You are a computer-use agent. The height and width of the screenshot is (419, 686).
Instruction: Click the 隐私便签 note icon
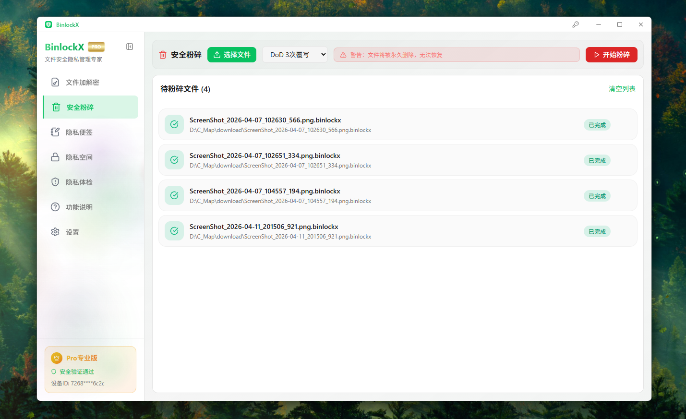pos(55,132)
